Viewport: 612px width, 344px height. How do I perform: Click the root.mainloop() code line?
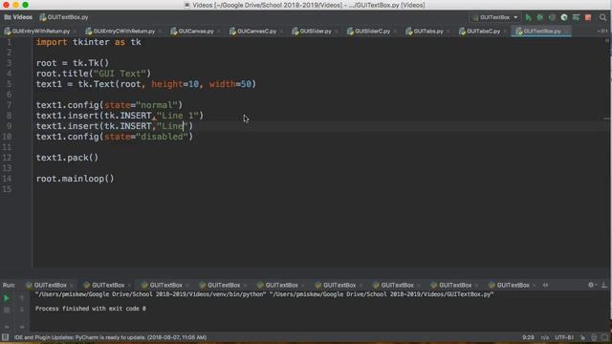(x=75, y=179)
